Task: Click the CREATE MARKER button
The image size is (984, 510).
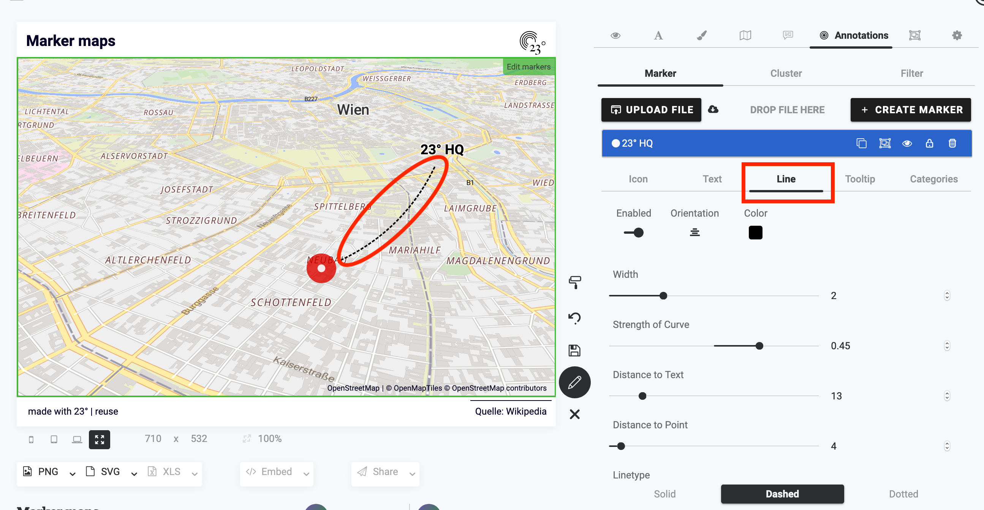Action: (x=911, y=110)
